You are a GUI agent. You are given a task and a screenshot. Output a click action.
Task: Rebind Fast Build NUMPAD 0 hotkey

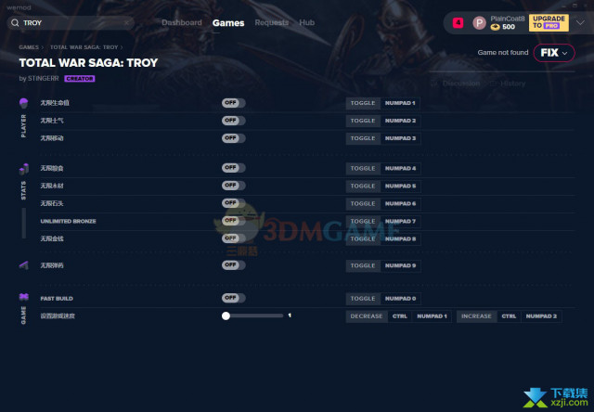(x=400, y=299)
